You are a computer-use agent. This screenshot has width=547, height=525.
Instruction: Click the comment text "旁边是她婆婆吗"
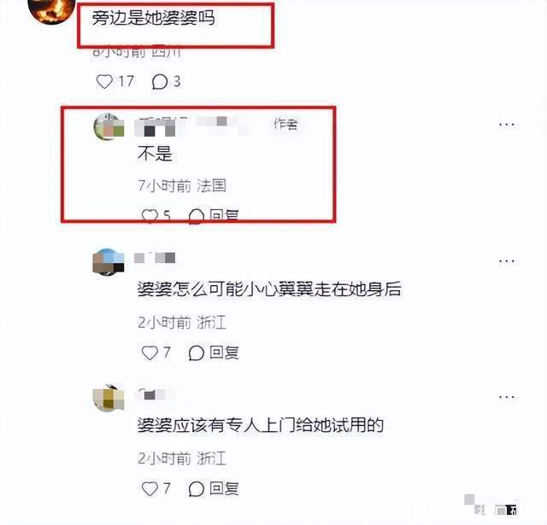tap(154, 18)
